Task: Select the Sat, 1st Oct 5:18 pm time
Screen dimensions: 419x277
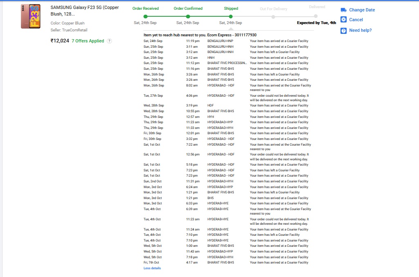Action: pyautogui.click(x=192, y=165)
